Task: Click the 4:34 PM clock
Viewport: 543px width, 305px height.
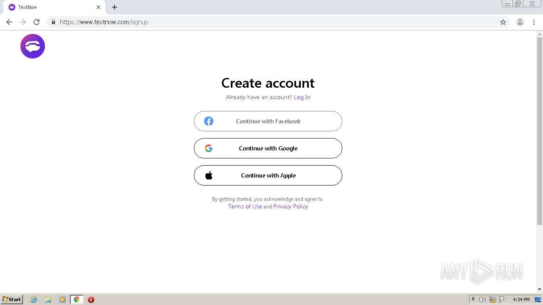Action: pyautogui.click(x=521, y=299)
